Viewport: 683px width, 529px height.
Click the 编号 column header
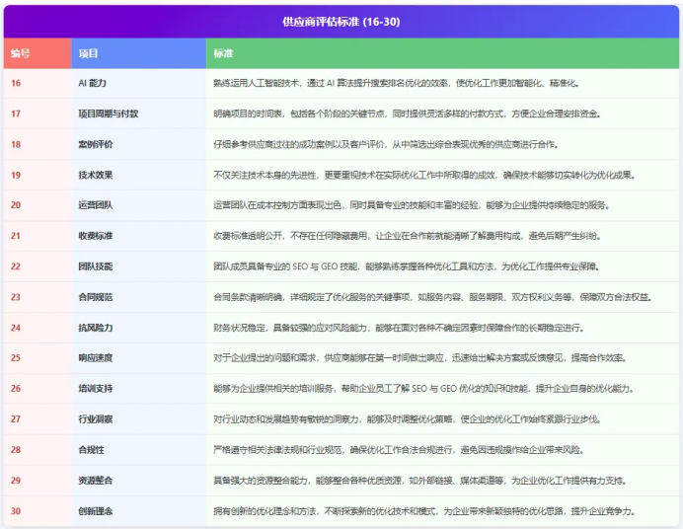[20, 53]
